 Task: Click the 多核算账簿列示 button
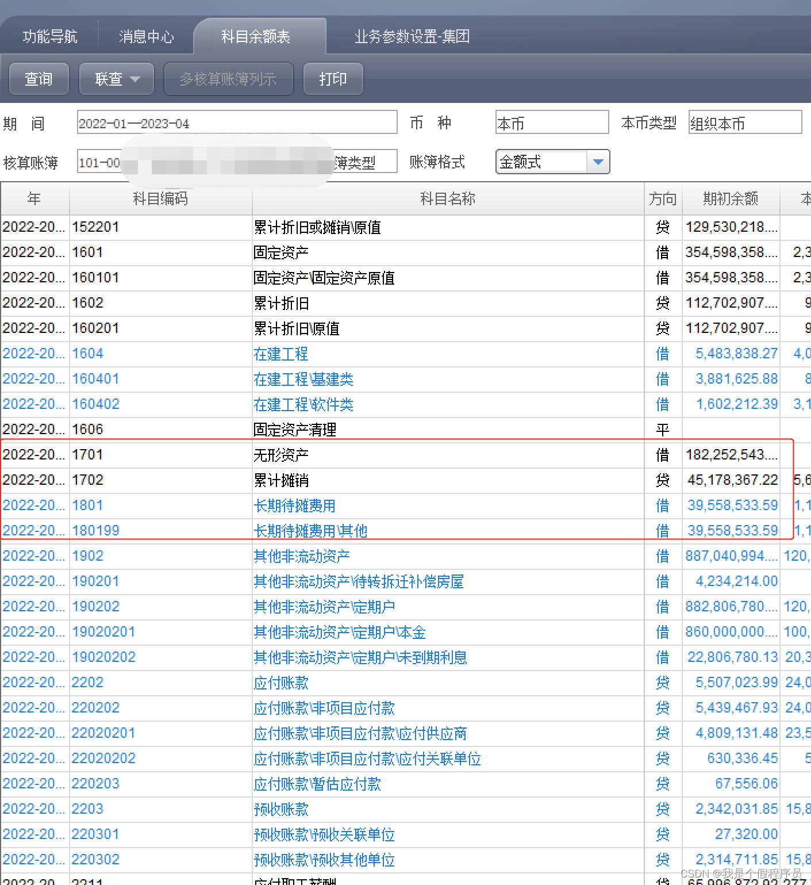228,79
